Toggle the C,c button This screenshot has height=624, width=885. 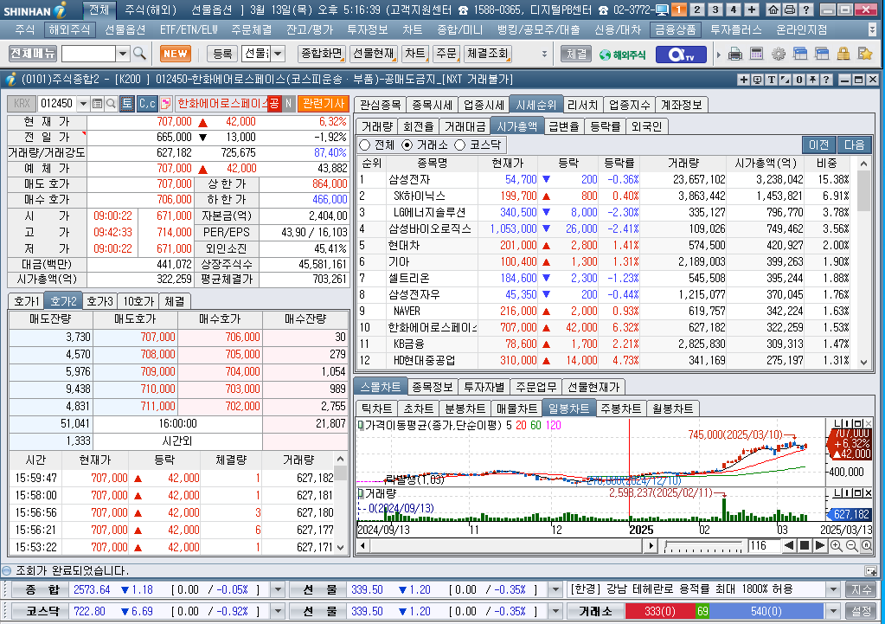click(x=147, y=103)
